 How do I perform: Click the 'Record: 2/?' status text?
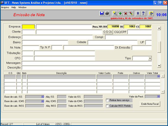tap(7, 124)
